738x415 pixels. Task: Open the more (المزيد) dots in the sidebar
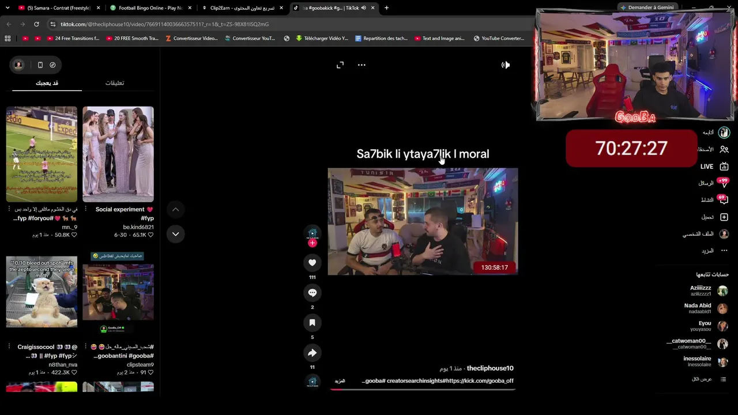(x=724, y=251)
